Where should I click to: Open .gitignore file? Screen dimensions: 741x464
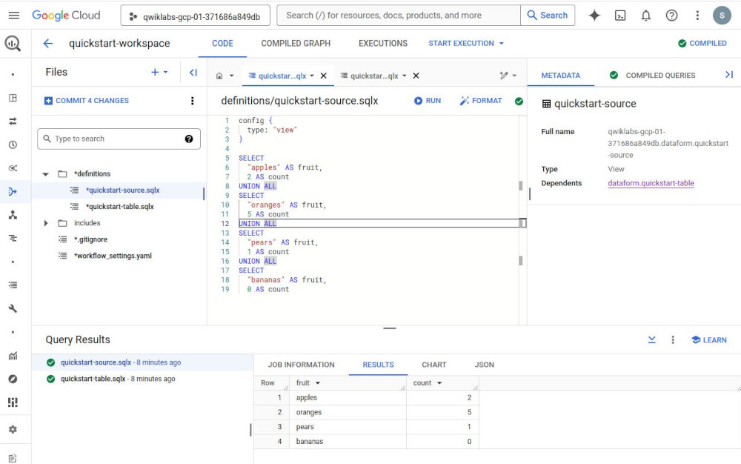(90, 239)
